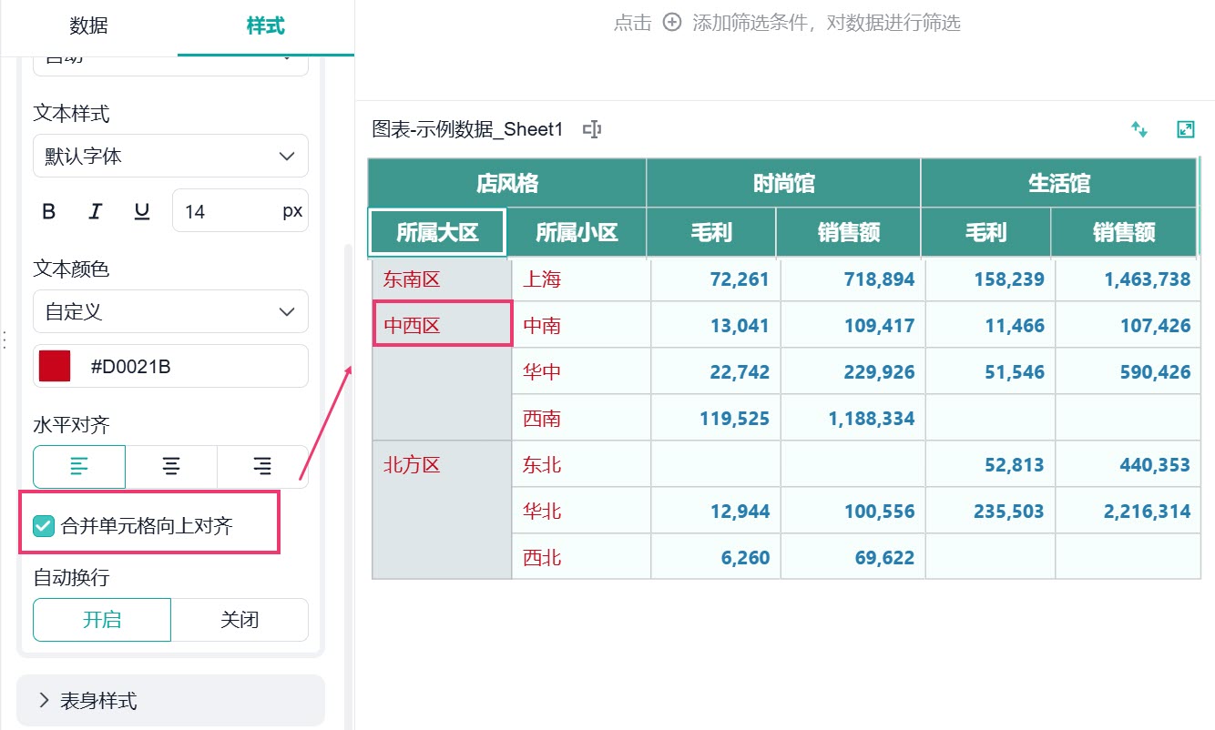Open the 默认字体 font dropdown
The image size is (1215, 730).
click(171, 156)
